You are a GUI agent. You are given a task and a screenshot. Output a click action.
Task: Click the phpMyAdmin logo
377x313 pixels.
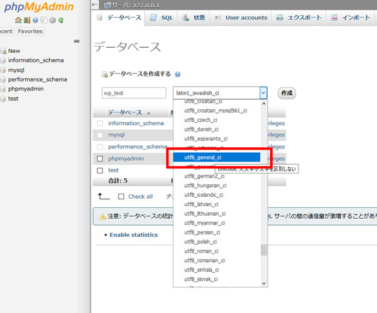click(39, 7)
